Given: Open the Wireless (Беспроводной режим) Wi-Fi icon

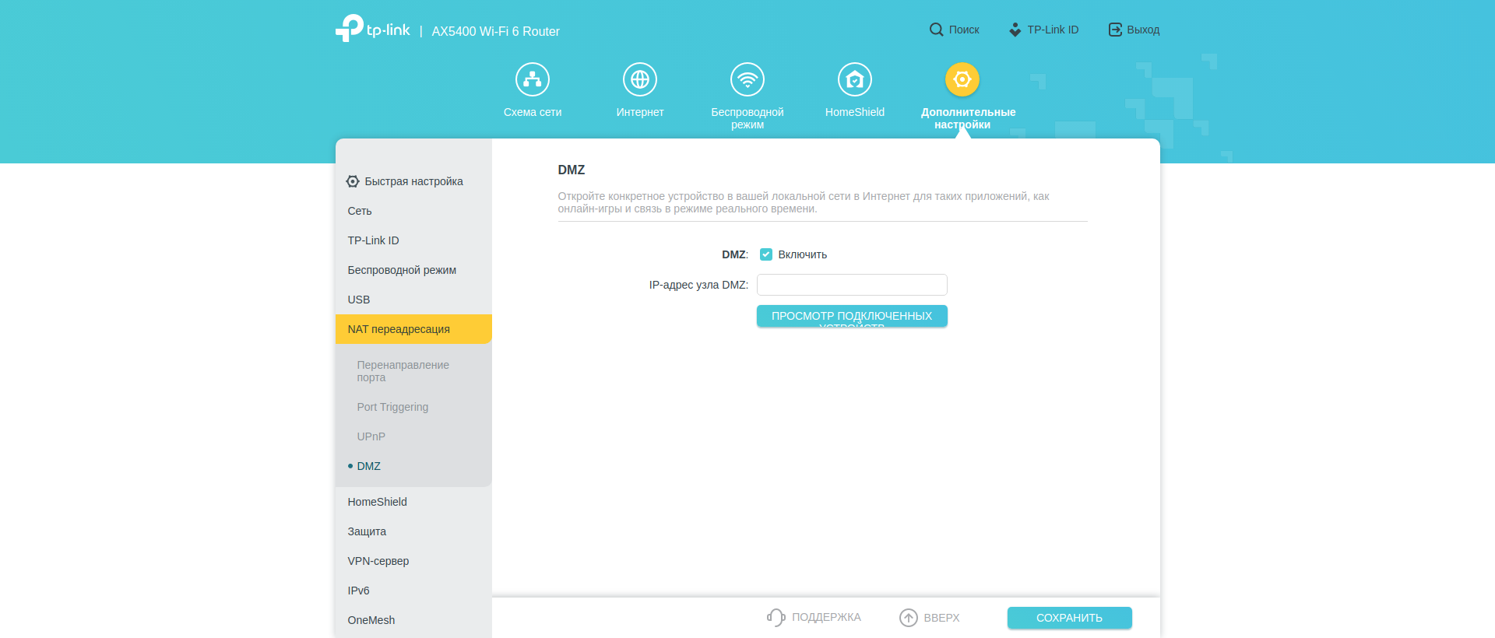Looking at the screenshot, I should [x=747, y=79].
